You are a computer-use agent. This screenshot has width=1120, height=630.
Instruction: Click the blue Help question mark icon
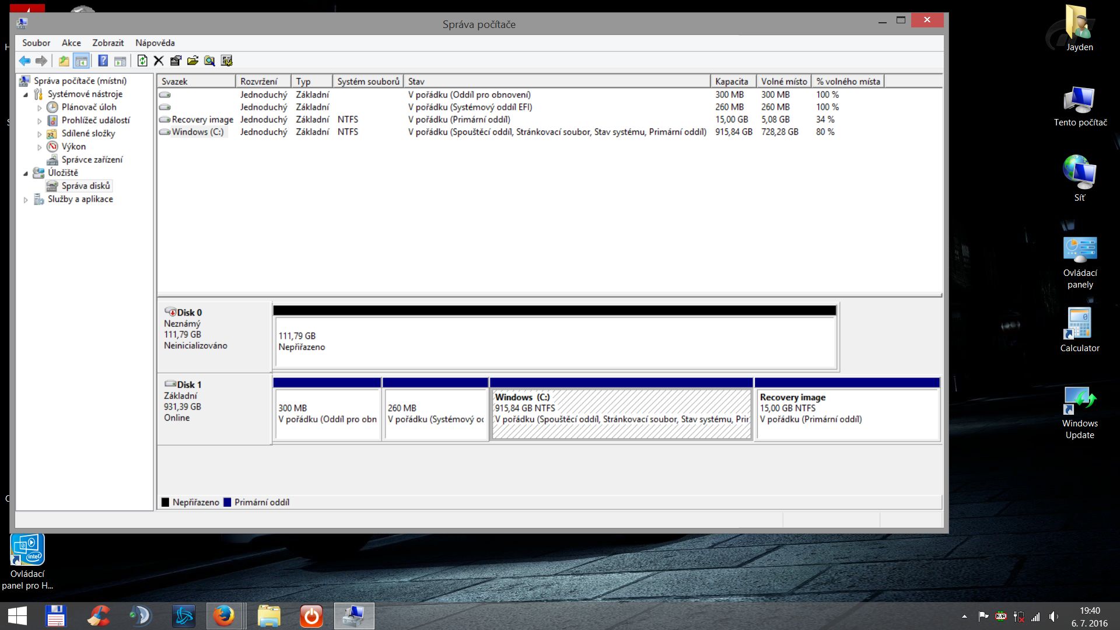(x=103, y=61)
